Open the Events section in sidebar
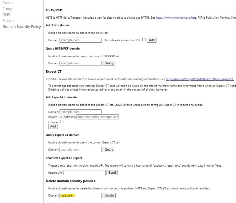236x203 pixels. [8, 3]
